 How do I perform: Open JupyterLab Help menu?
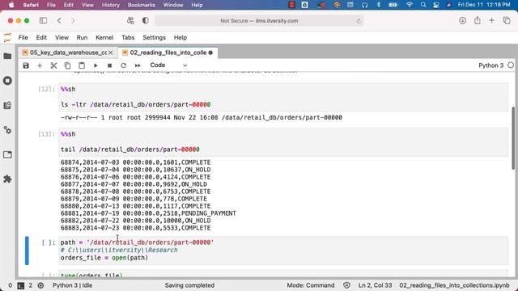tap(180, 38)
